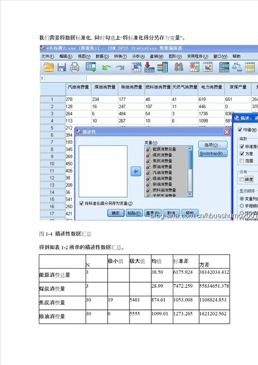Toggle 将标准化得分另存为变量 checkbox
258x365 pixels.
(x=81, y=203)
